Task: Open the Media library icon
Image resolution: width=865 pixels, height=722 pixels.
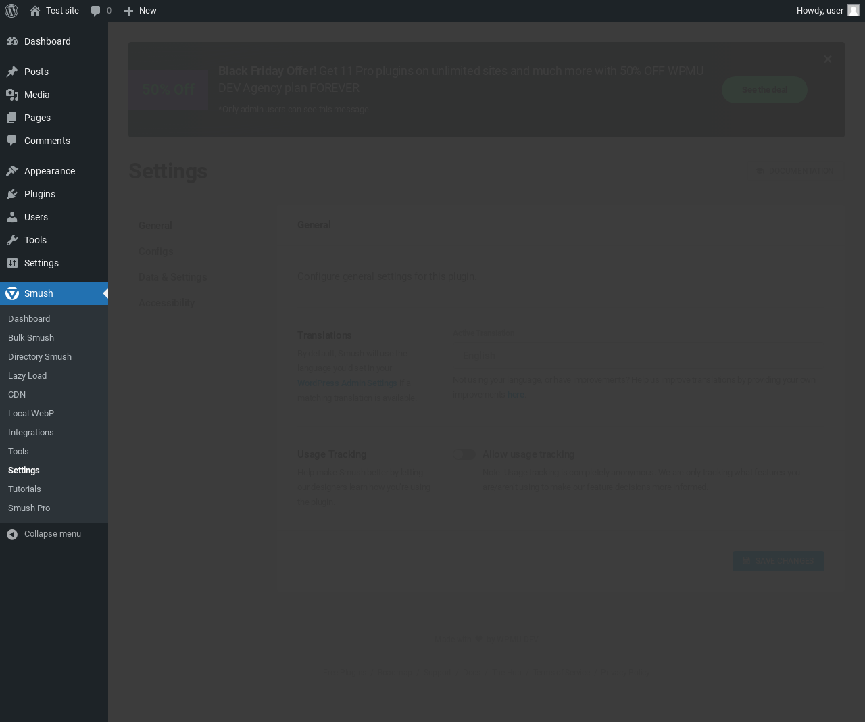Action: 12,95
